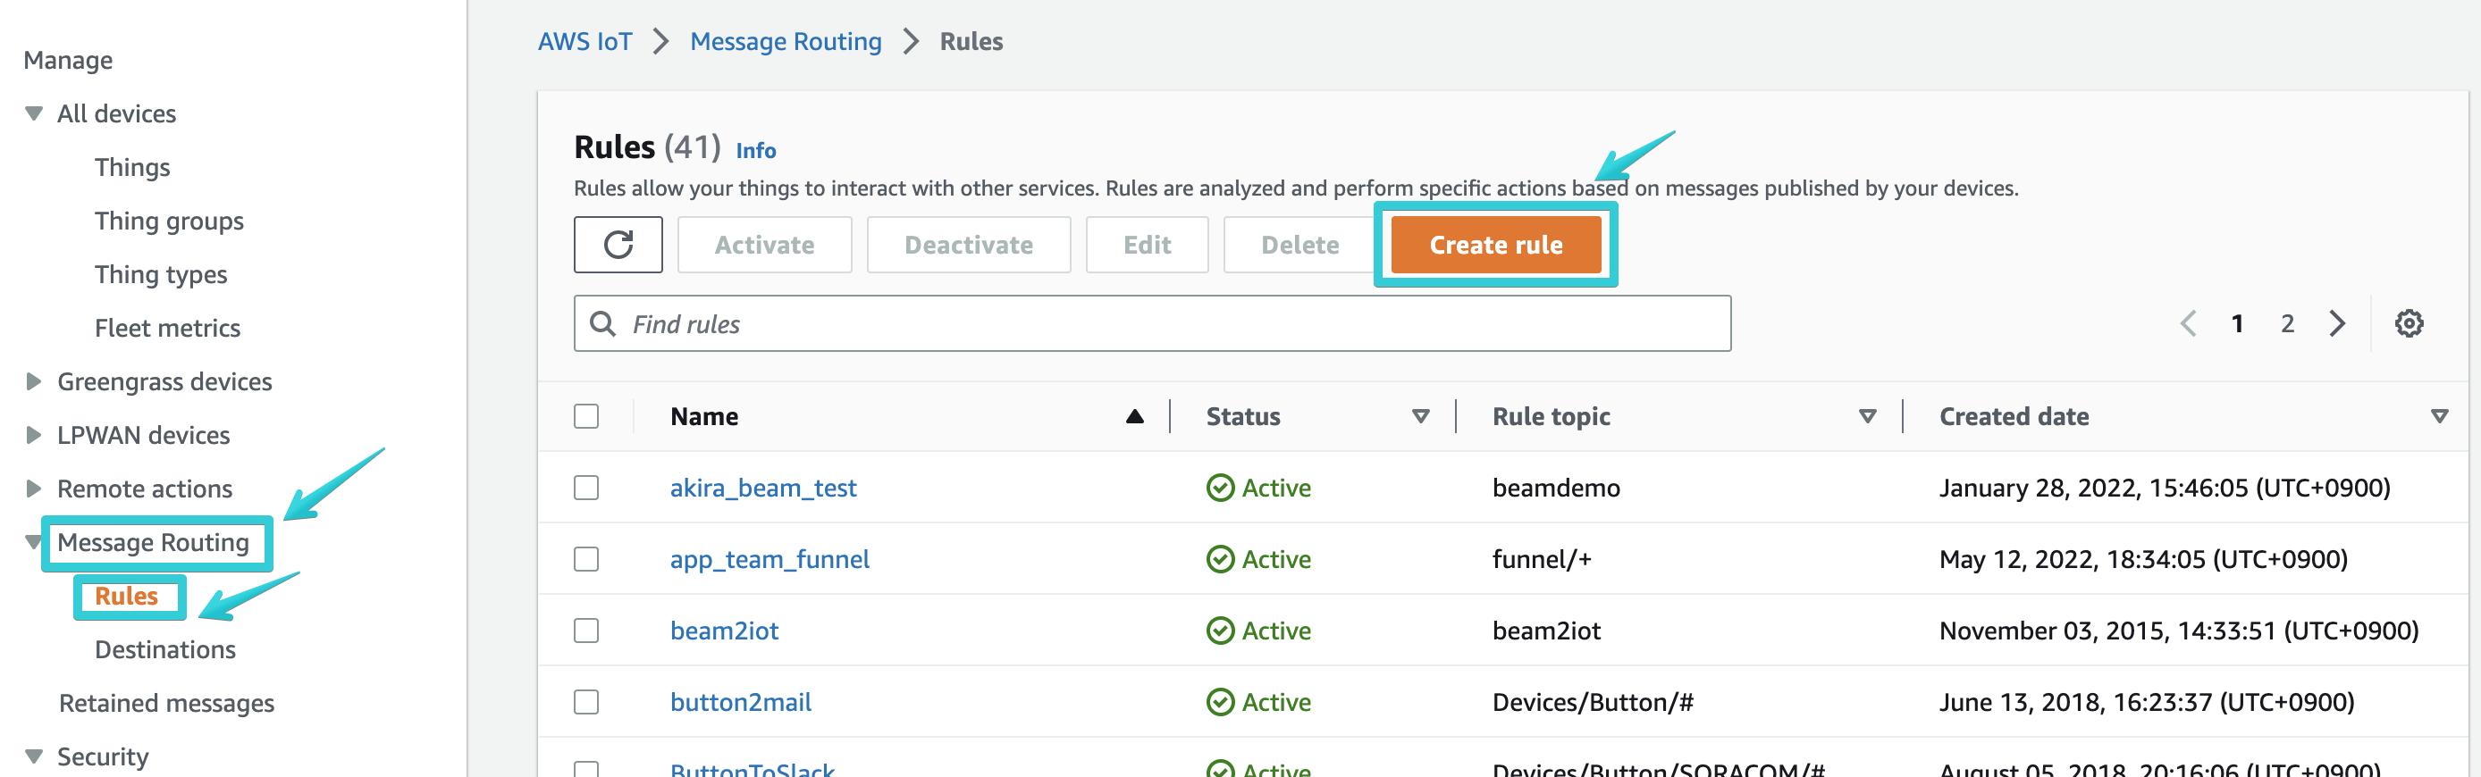Open Retained messages in the sidebar

(x=166, y=704)
